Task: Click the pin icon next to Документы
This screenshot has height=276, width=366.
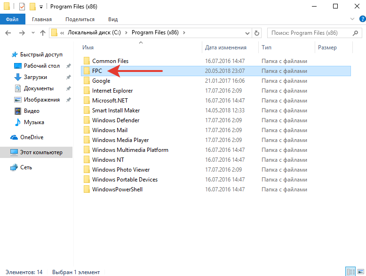Action: tap(68, 89)
